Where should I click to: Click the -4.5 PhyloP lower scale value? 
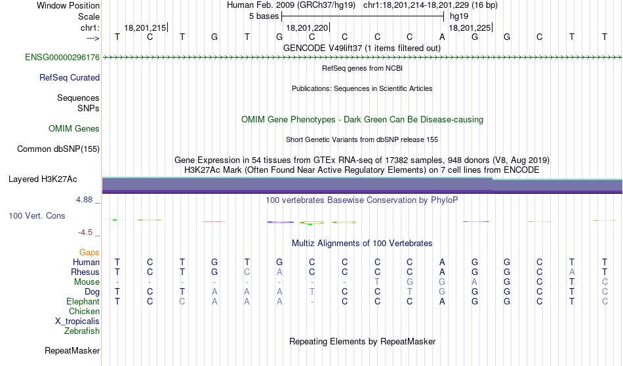[x=85, y=232]
